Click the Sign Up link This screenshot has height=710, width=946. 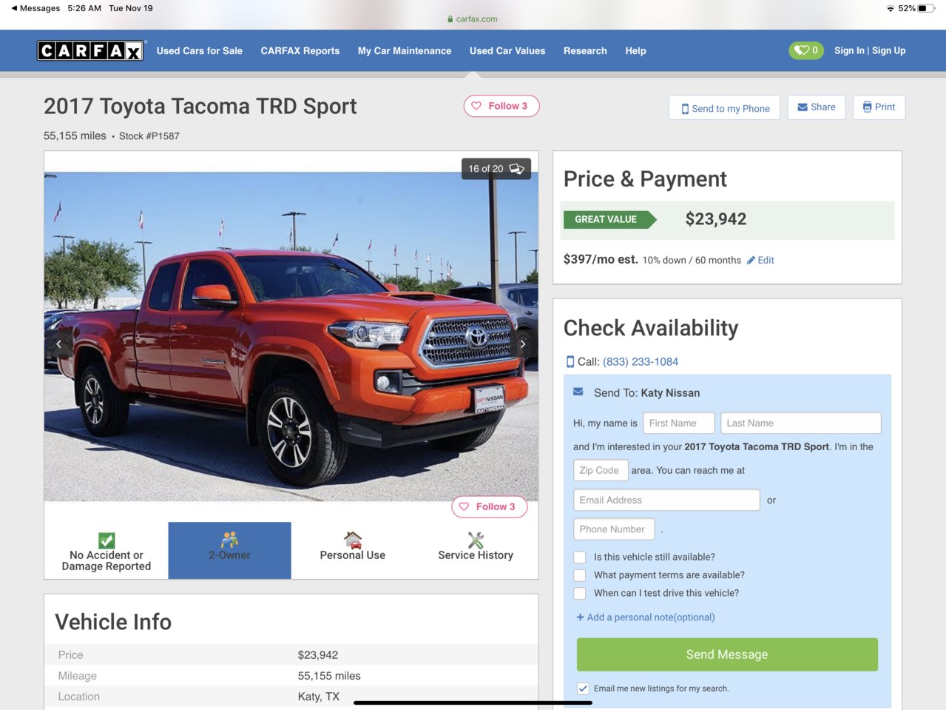(x=889, y=50)
